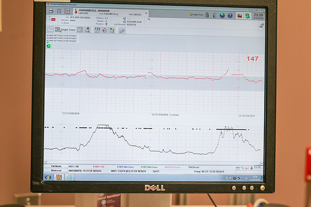
Task: Click the small magnifier next to visit info
Action: coord(149,19)
